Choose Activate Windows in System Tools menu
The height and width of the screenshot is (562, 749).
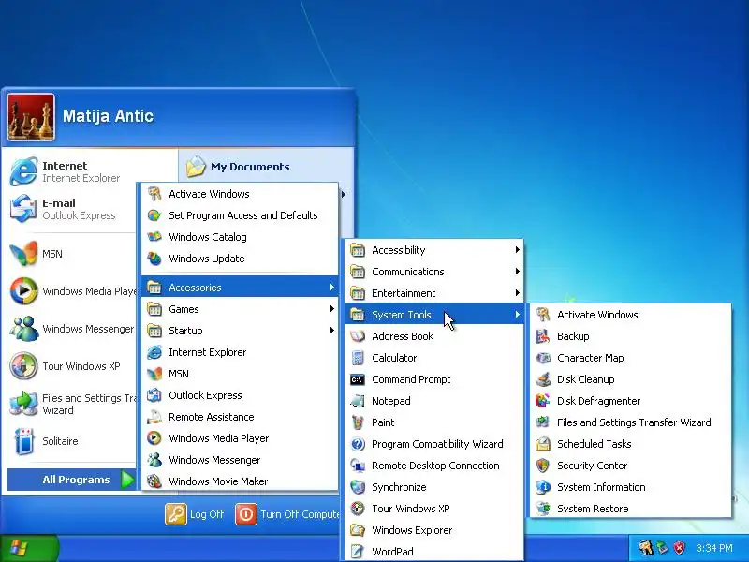click(x=629, y=315)
